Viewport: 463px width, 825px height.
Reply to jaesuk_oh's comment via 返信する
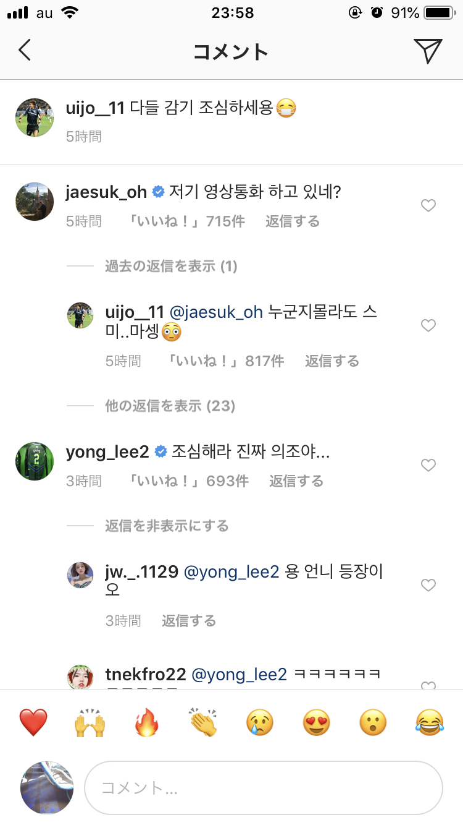pyautogui.click(x=293, y=221)
